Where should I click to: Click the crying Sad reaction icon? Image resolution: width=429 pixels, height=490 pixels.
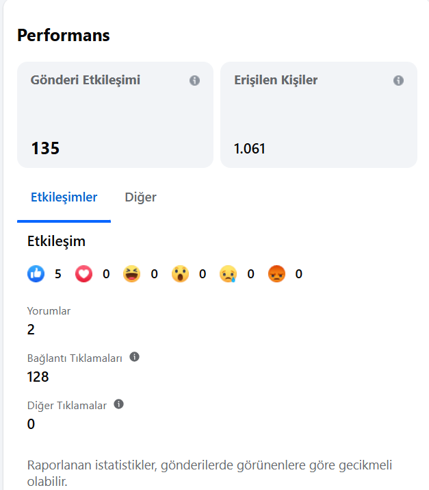(229, 273)
